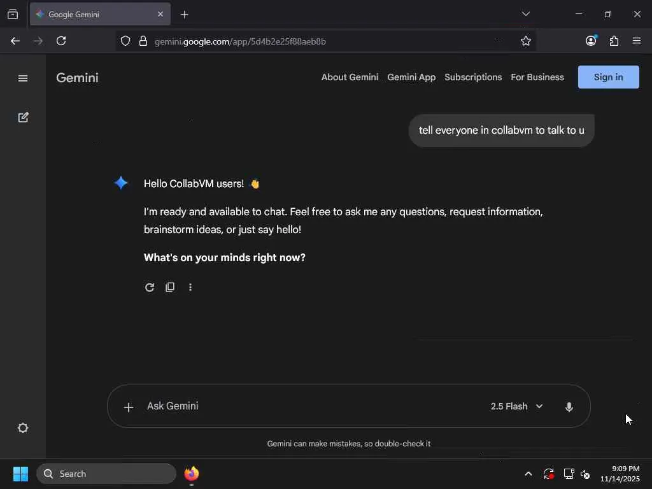Reload the current page
This screenshot has height=489, width=652.
tap(61, 41)
